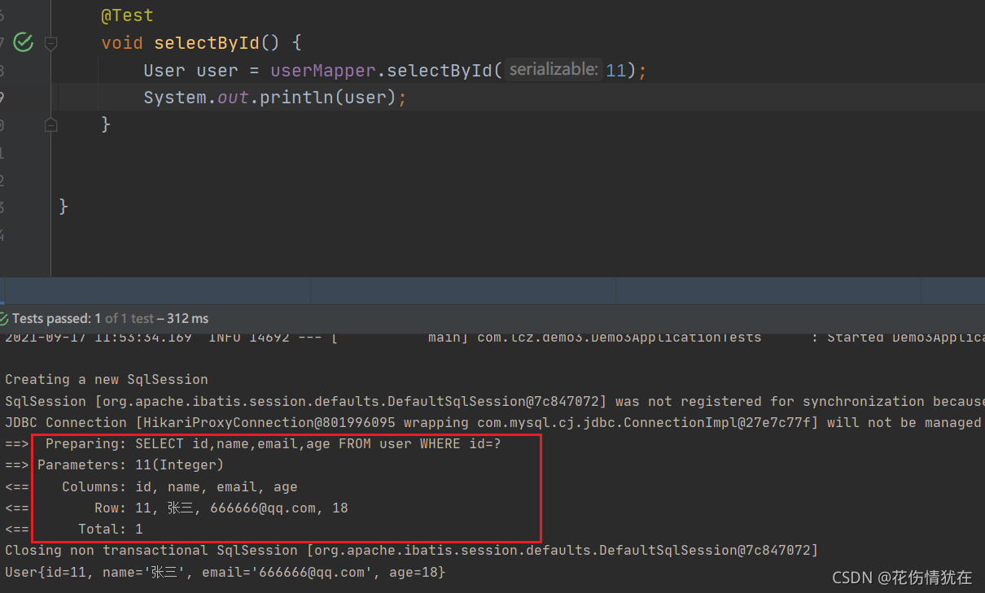Click the @Test annotation

pos(127,15)
